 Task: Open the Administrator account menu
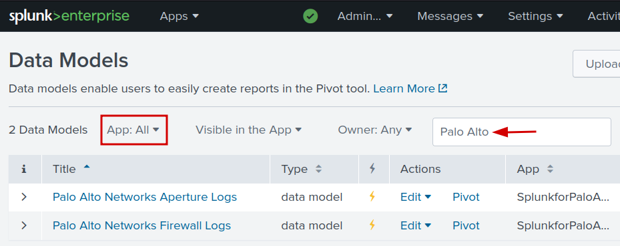365,16
